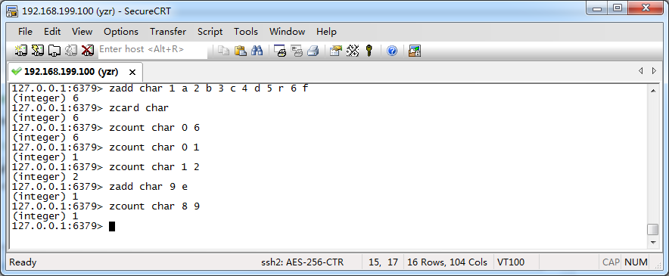The image size is (669, 276).
Task: Click the grayed Reconnect icon
Action: [x=71, y=51]
